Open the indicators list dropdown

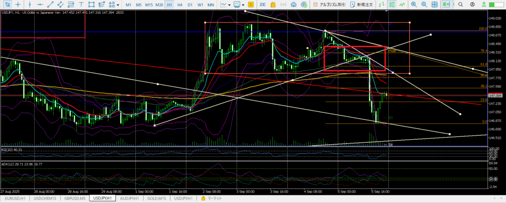(230, 4)
